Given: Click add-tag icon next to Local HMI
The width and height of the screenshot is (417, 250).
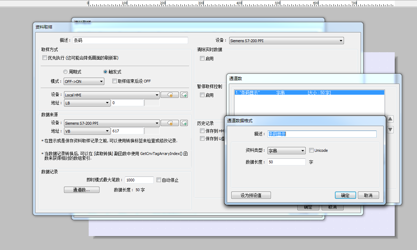Looking at the screenshot, I should pos(184,95).
